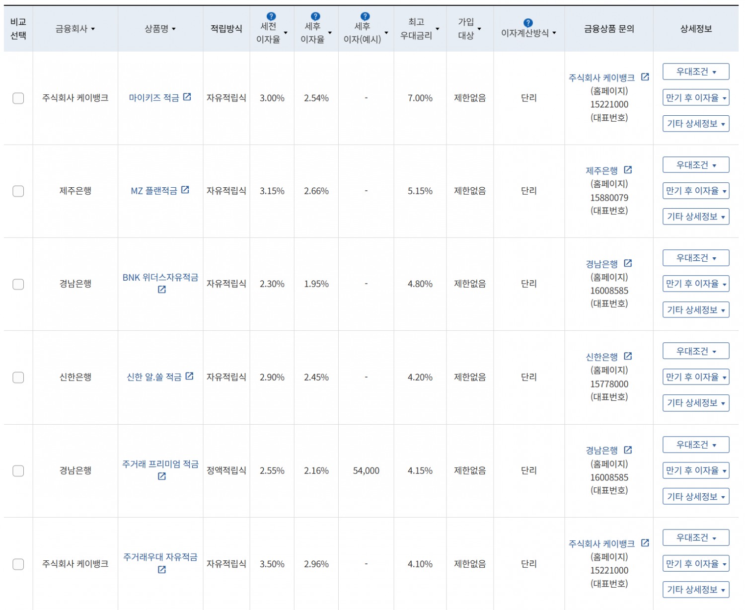Select compare checkbox for BNK 위더스자유적금
Viewport: 745px width, 610px height.
[x=18, y=284]
